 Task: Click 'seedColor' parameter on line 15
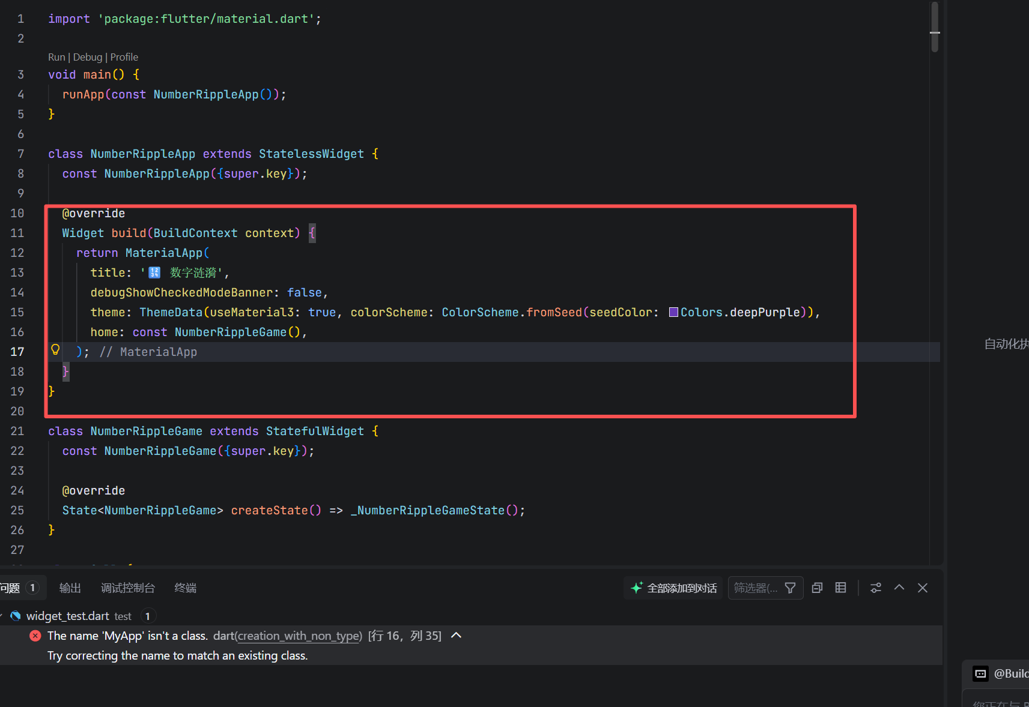tap(621, 312)
